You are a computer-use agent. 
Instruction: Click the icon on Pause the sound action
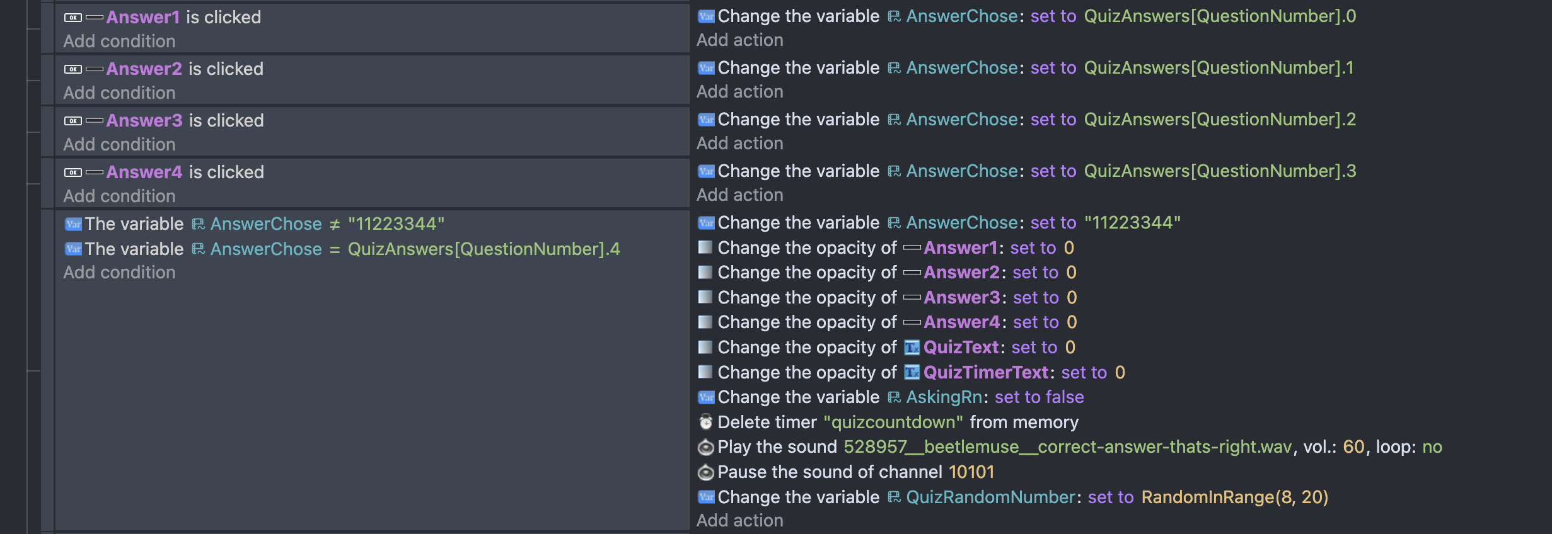click(x=705, y=472)
